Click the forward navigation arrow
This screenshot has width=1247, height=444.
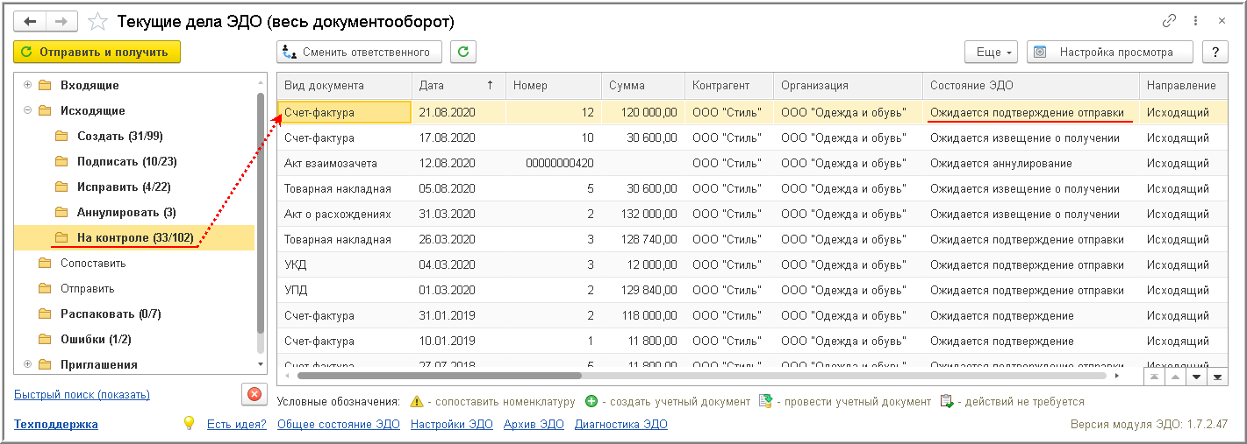pyautogui.click(x=61, y=20)
